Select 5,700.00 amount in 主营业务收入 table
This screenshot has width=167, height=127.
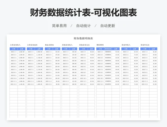pos(22,61)
